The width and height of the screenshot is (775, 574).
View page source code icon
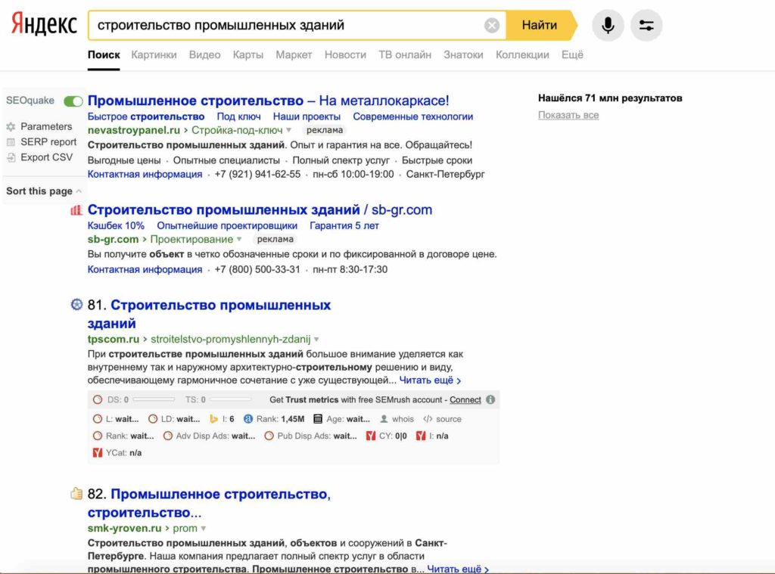tap(428, 419)
